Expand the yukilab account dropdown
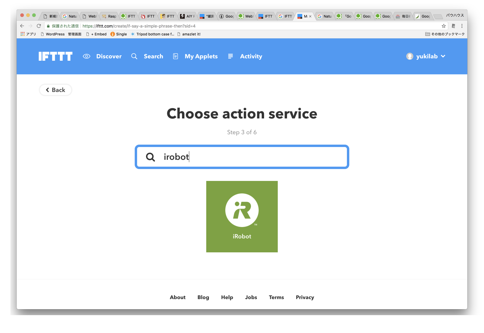The height and width of the screenshot is (333, 484). 443,56
